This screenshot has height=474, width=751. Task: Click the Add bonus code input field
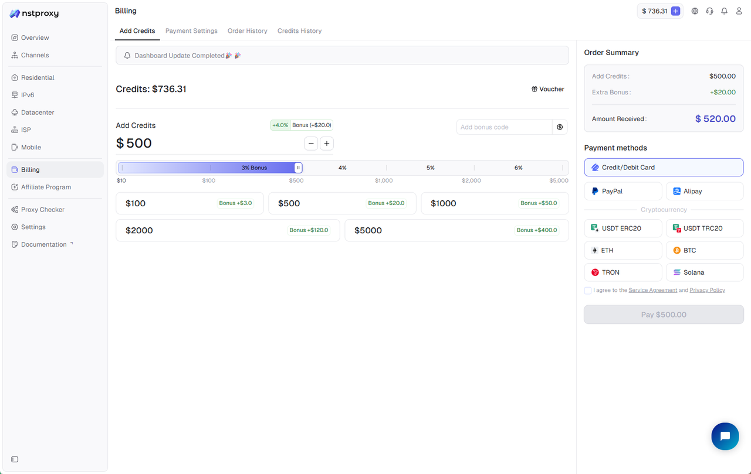(504, 127)
